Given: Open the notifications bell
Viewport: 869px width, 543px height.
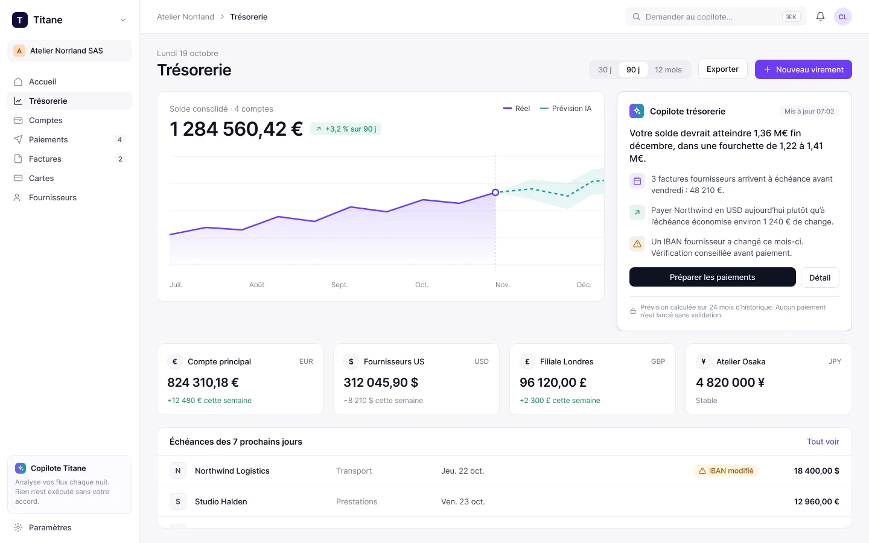Looking at the screenshot, I should point(820,17).
